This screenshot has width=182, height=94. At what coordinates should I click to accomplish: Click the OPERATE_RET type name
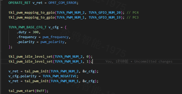point(19,3)
